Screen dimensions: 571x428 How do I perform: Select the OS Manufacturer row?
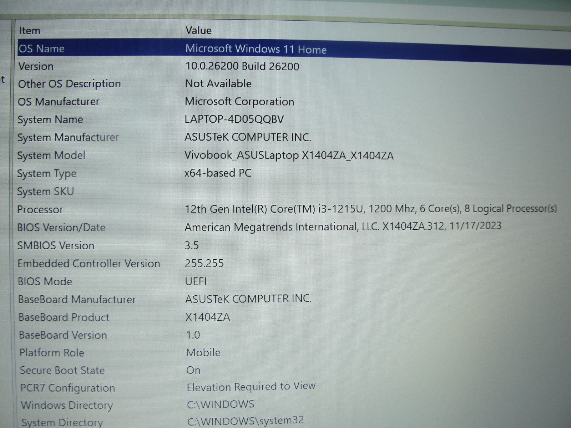(59, 102)
